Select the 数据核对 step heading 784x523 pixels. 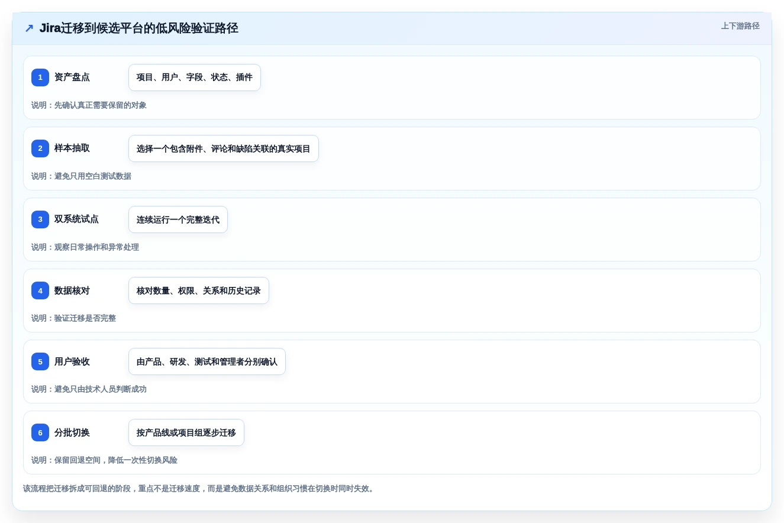[72, 290]
